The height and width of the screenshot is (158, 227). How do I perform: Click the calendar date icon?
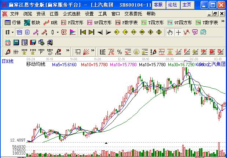pyautogui.click(x=8, y=42)
